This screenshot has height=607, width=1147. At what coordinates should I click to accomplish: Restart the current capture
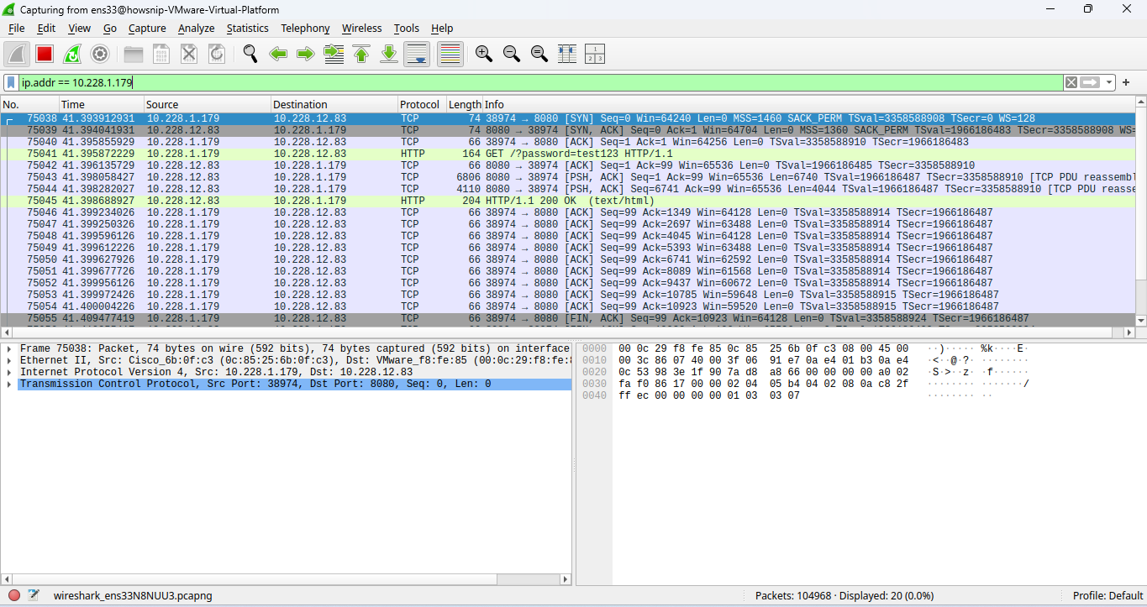click(72, 54)
